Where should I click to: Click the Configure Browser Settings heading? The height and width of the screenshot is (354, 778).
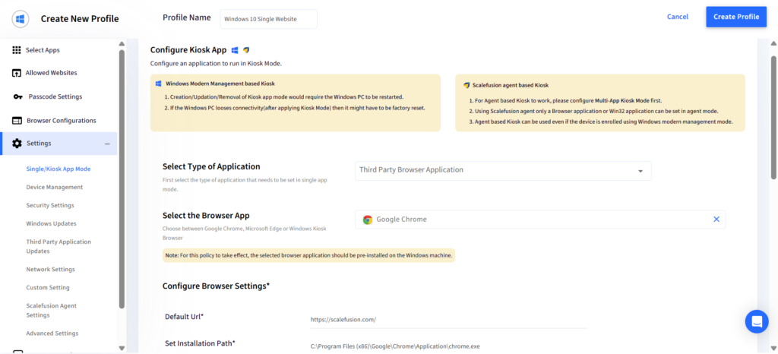(x=216, y=286)
